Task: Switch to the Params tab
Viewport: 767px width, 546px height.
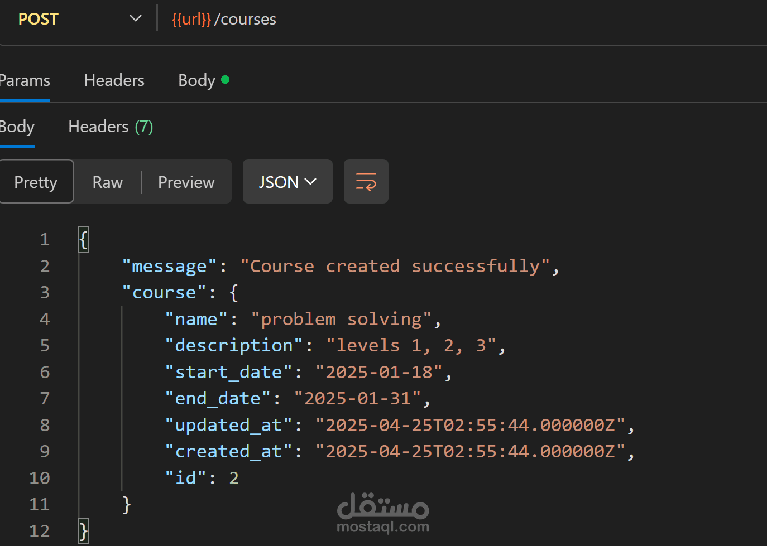Action: coord(25,80)
